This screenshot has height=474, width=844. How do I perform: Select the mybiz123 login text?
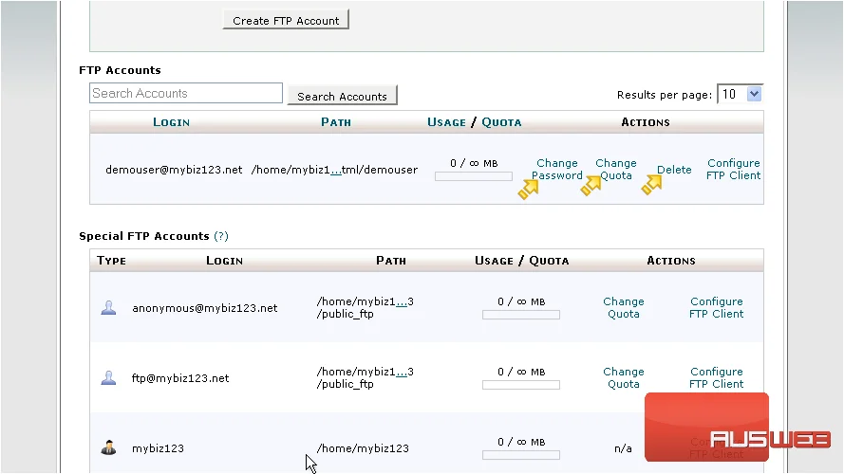(x=158, y=448)
